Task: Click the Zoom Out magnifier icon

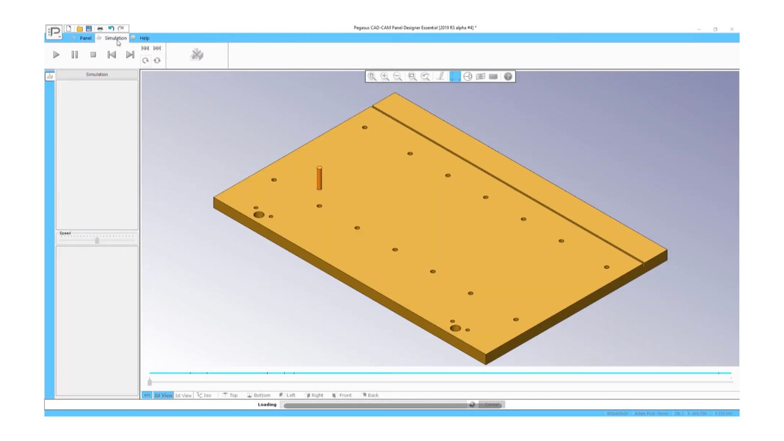Action: (398, 77)
